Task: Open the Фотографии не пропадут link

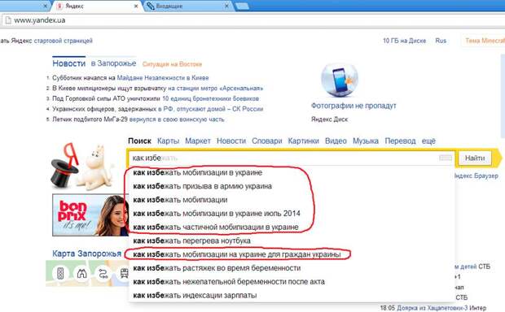Action: [x=353, y=106]
